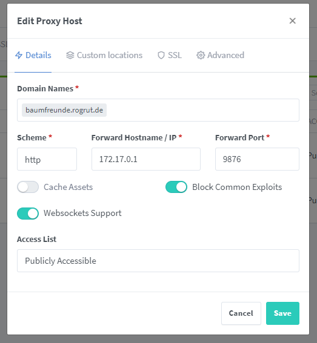
Task: Select the baumfreunde.rogrut.de domain tag
Action: 64,110
